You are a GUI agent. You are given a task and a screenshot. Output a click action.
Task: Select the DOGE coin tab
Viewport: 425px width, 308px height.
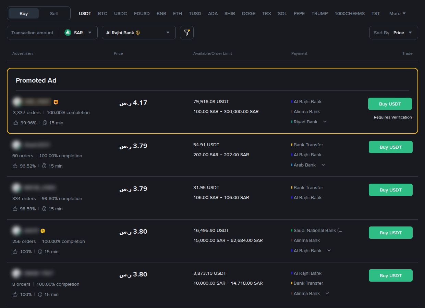click(248, 13)
